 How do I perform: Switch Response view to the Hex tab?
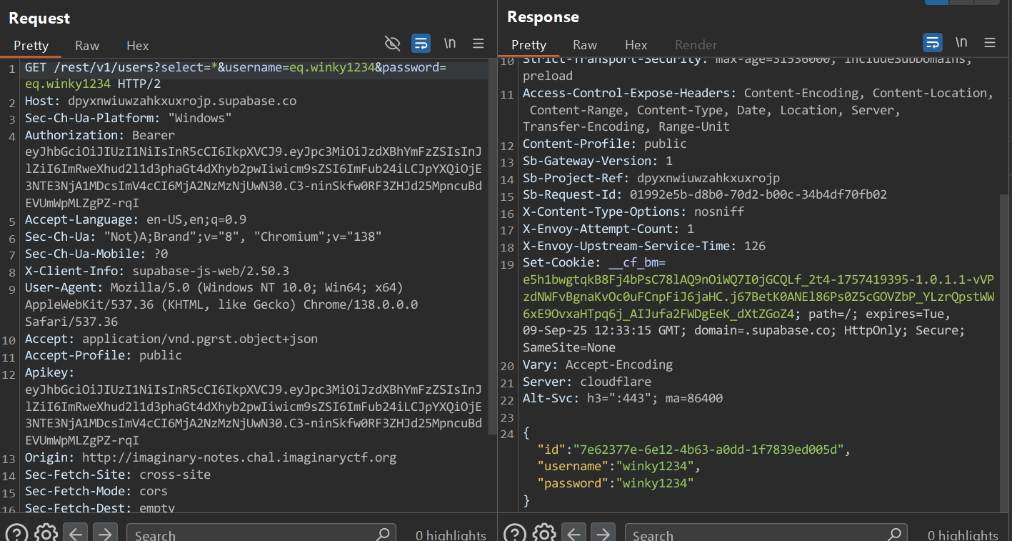click(x=636, y=45)
